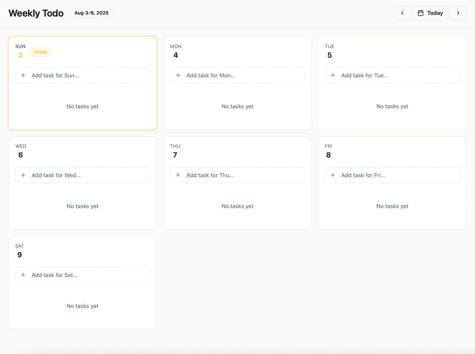Click the THU day label
The image size is (475, 354).
click(175, 146)
